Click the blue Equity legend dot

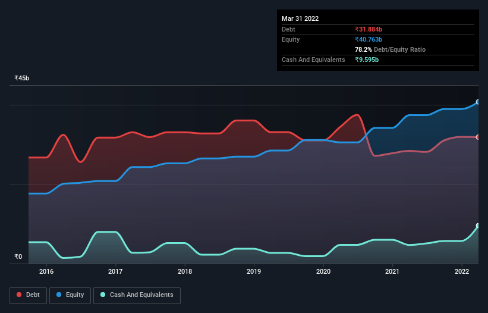[58, 295]
